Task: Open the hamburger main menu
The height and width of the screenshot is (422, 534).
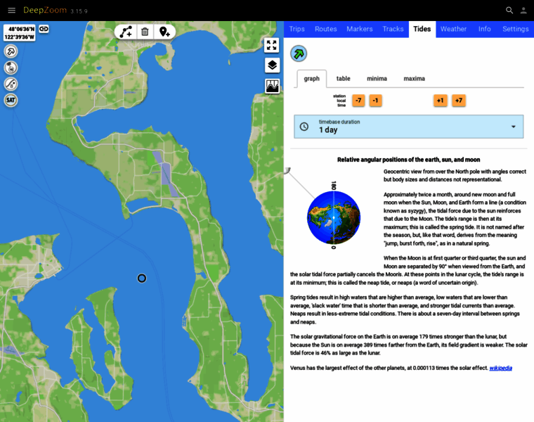Action: point(11,11)
